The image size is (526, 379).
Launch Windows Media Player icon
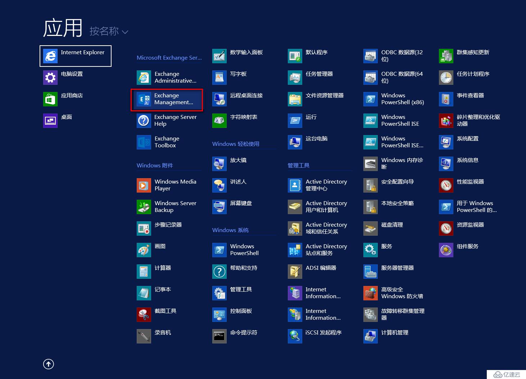[144, 185]
